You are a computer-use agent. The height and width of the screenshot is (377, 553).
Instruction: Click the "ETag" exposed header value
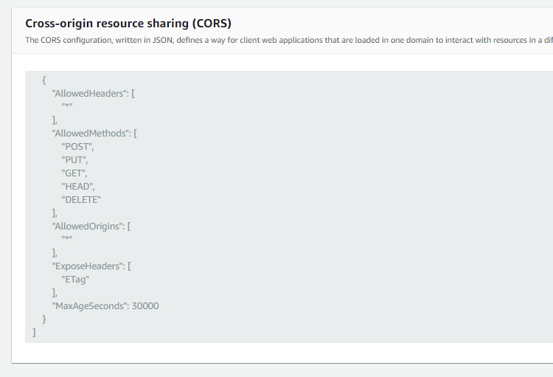click(x=75, y=279)
